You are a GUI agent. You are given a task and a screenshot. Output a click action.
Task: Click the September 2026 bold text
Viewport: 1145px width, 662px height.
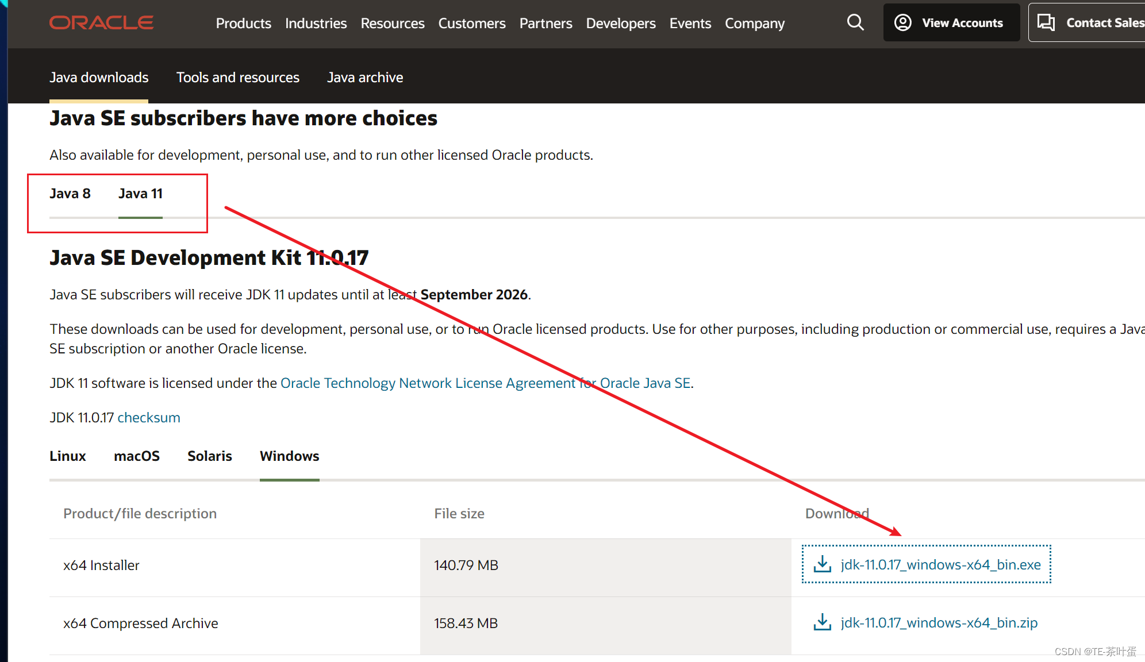(474, 294)
